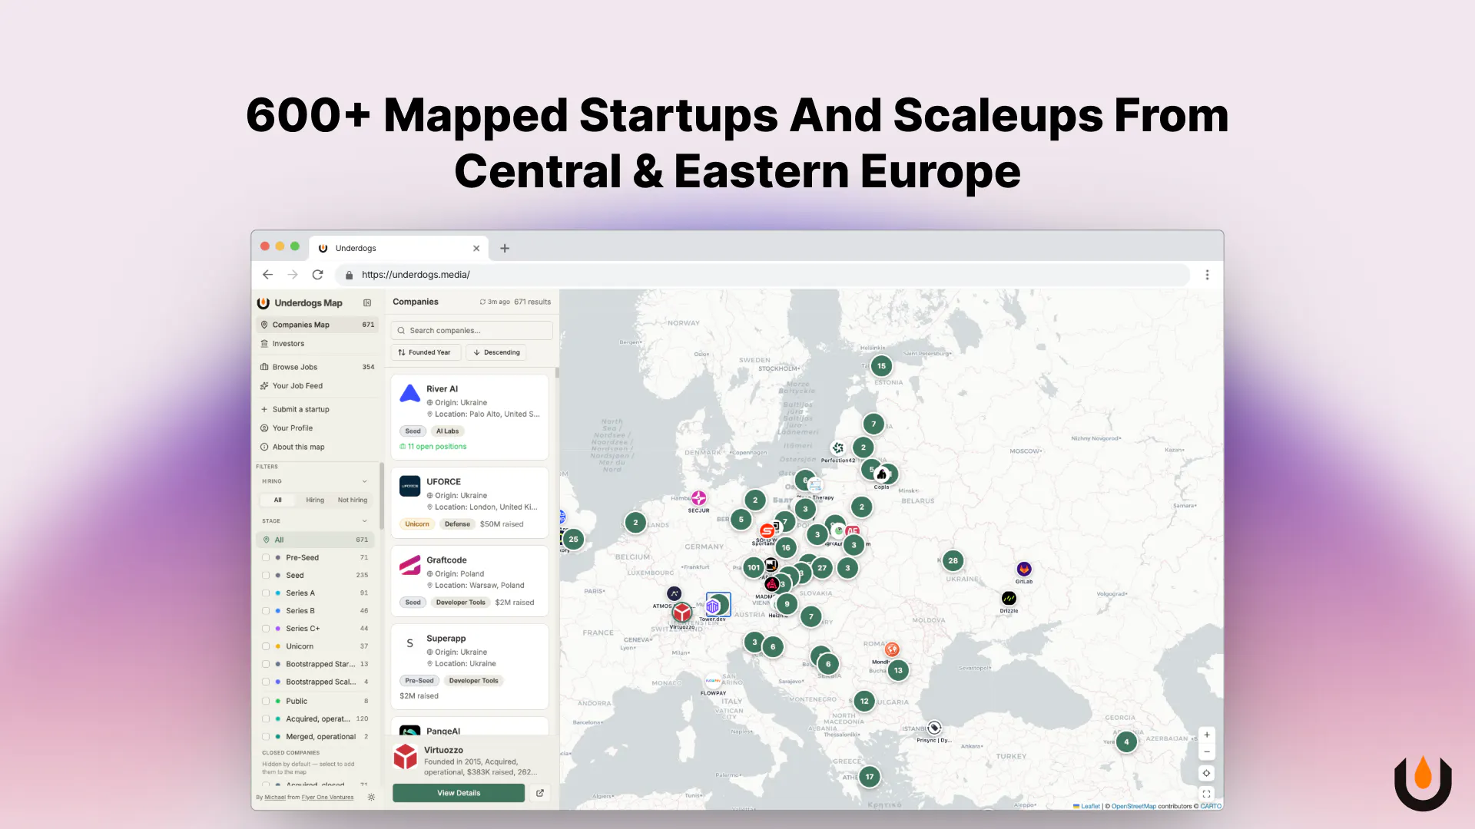The height and width of the screenshot is (829, 1475).
Task: Enable the Series A stage checkbox
Action: tap(266, 593)
